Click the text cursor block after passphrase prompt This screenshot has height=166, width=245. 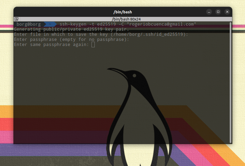tap(93, 44)
